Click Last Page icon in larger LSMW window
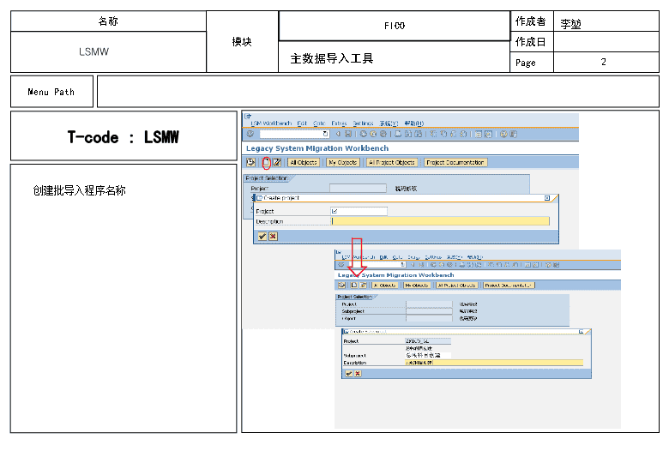This screenshot has width=669, height=463. click(463, 134)
